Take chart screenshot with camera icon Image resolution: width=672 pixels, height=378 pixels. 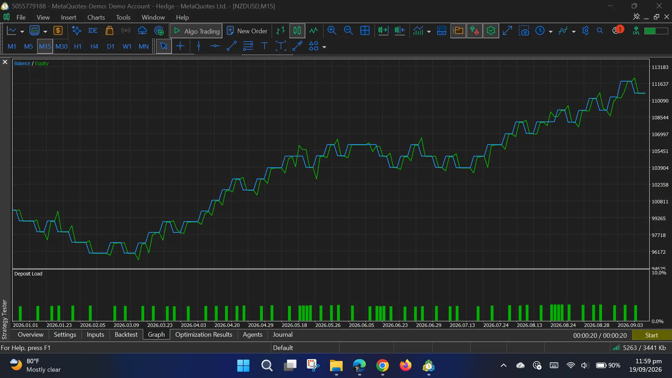524,31
